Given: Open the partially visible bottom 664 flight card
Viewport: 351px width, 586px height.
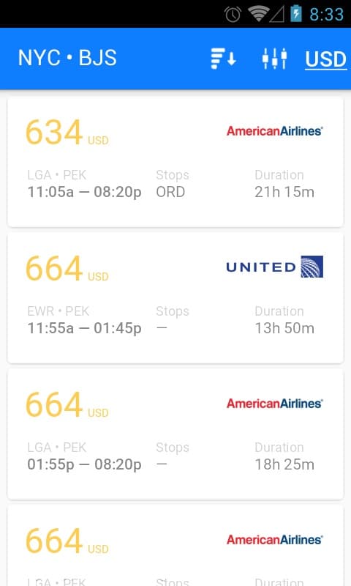Looking at the screenshot, I should [x=175, y=546].
